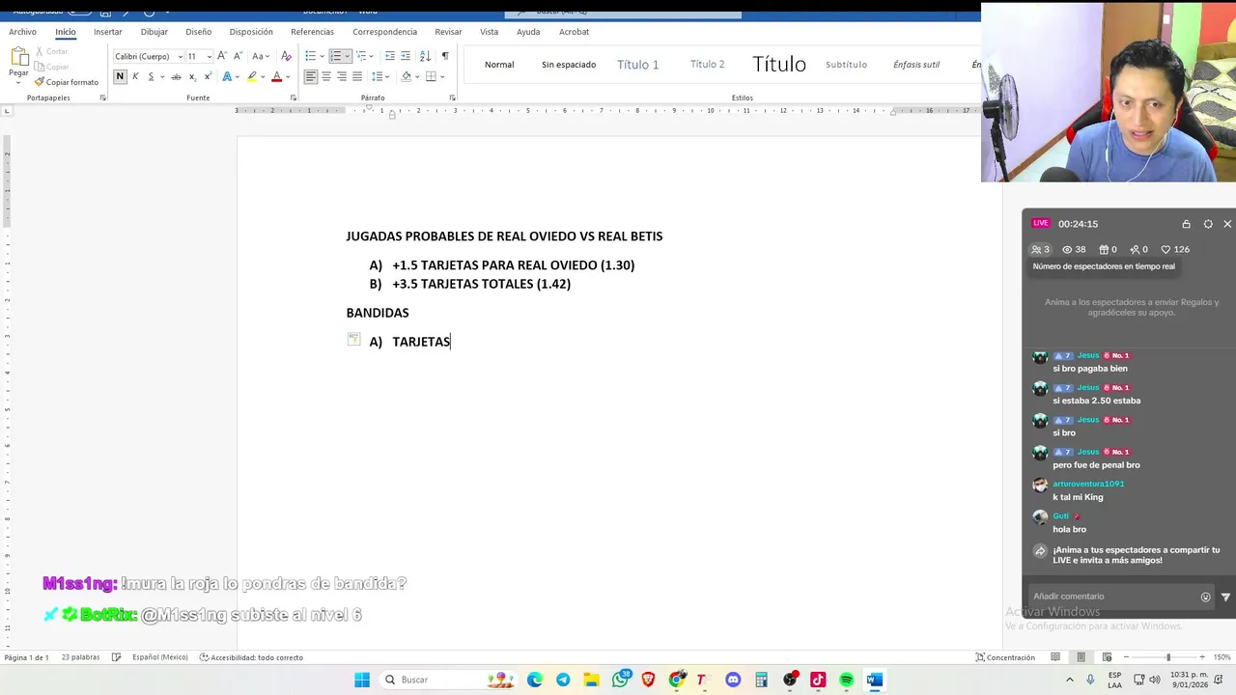Open live panel settings gear

[1208, 224]
